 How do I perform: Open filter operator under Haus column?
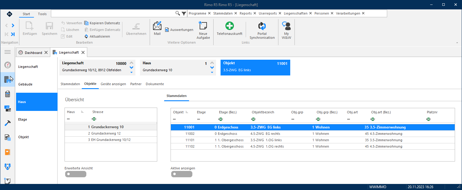[68, 119]
